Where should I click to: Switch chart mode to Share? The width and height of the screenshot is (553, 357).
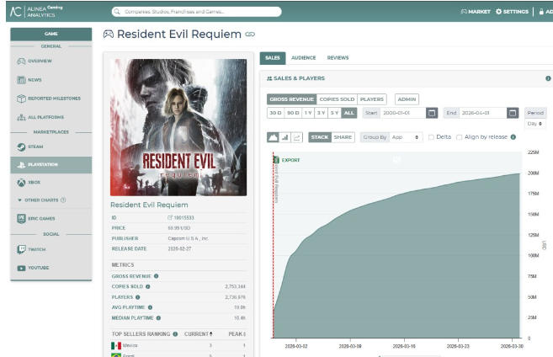pyautogui.click(x=343, y=137)
